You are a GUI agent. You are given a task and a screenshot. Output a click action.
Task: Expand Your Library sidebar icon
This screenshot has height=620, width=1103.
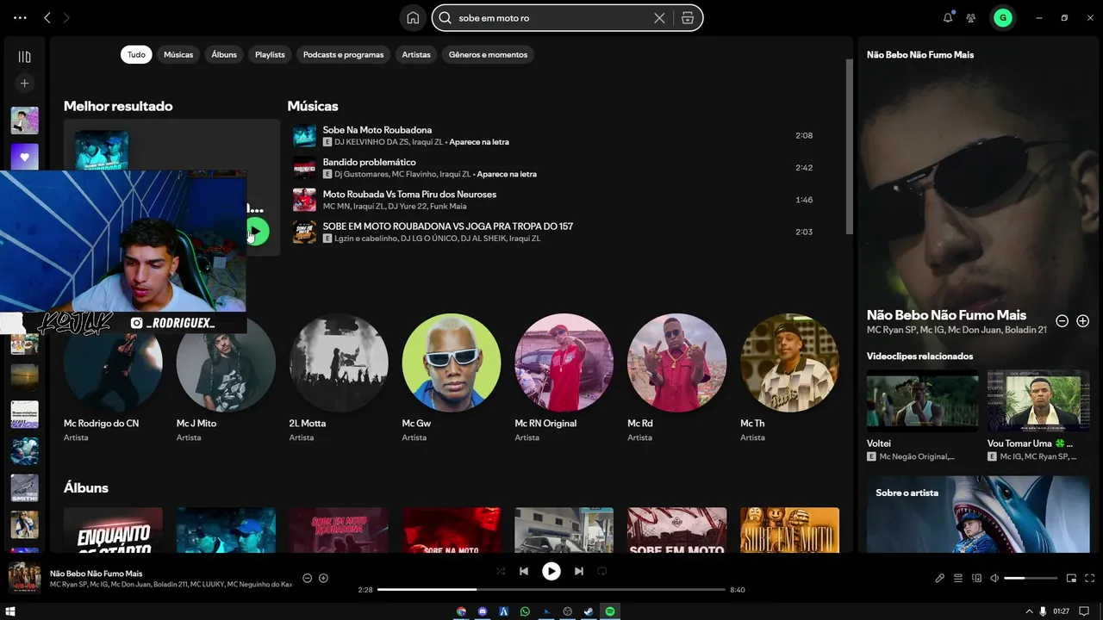24,57
